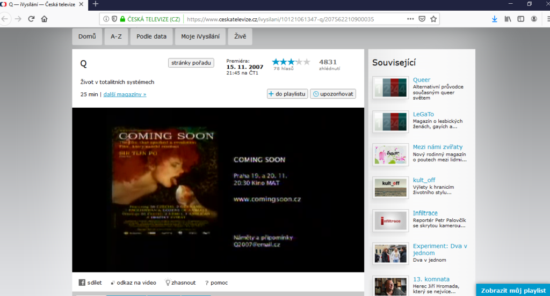Click the video player area

[x=218, y=190]
